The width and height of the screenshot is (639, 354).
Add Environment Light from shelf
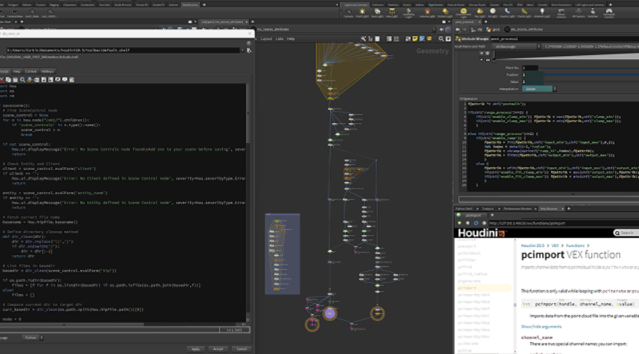coord(463,13)
